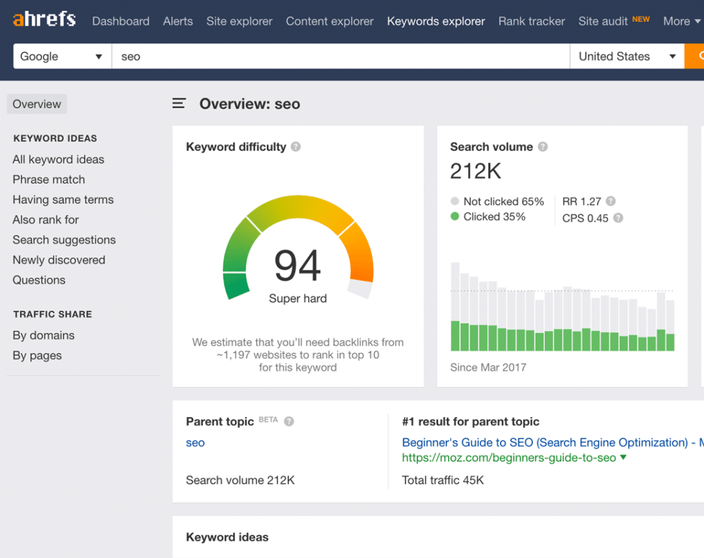Click the RR 1.27 help icon
704x558 pixels.
click(x=610, y=201)
